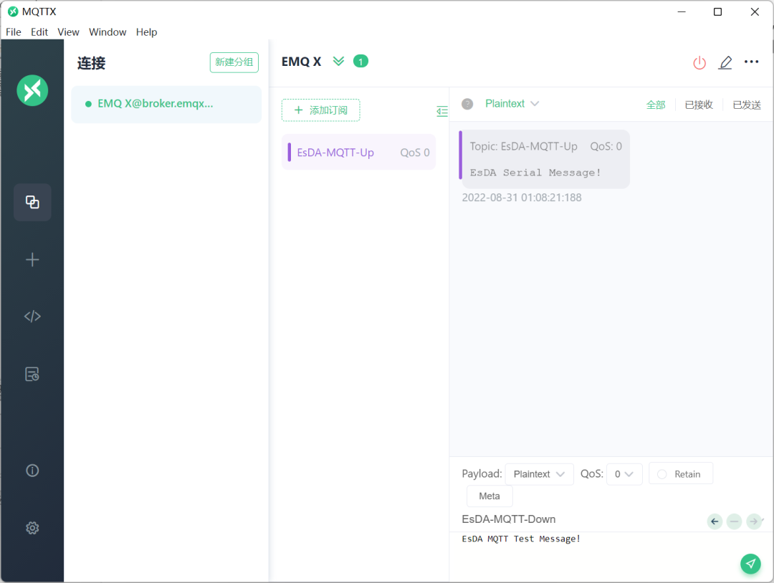Go to next published message arrow
Viewport: 774px width, 583px height.
[754, 521]
